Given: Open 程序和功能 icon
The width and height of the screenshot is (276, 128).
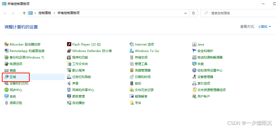Looking at the screenshot, I should click(x=69, y=57).
